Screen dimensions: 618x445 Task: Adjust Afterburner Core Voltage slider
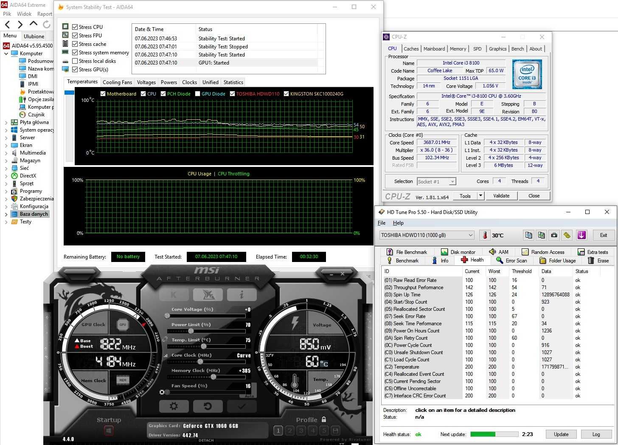[x=167, y=316]
